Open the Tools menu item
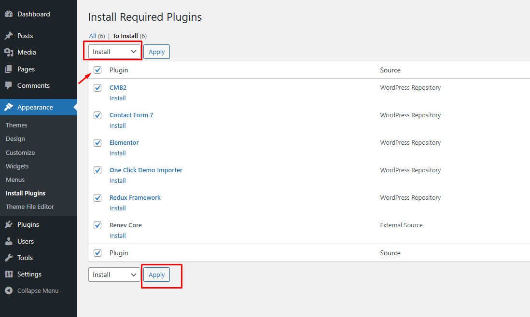Viewport: 530px width, 317px height. pos(25,258)
